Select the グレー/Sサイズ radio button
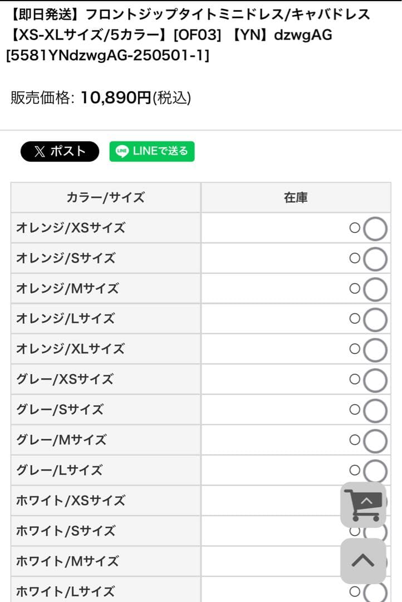This screenshot has height=602, width=402. [x=375, y=410]
